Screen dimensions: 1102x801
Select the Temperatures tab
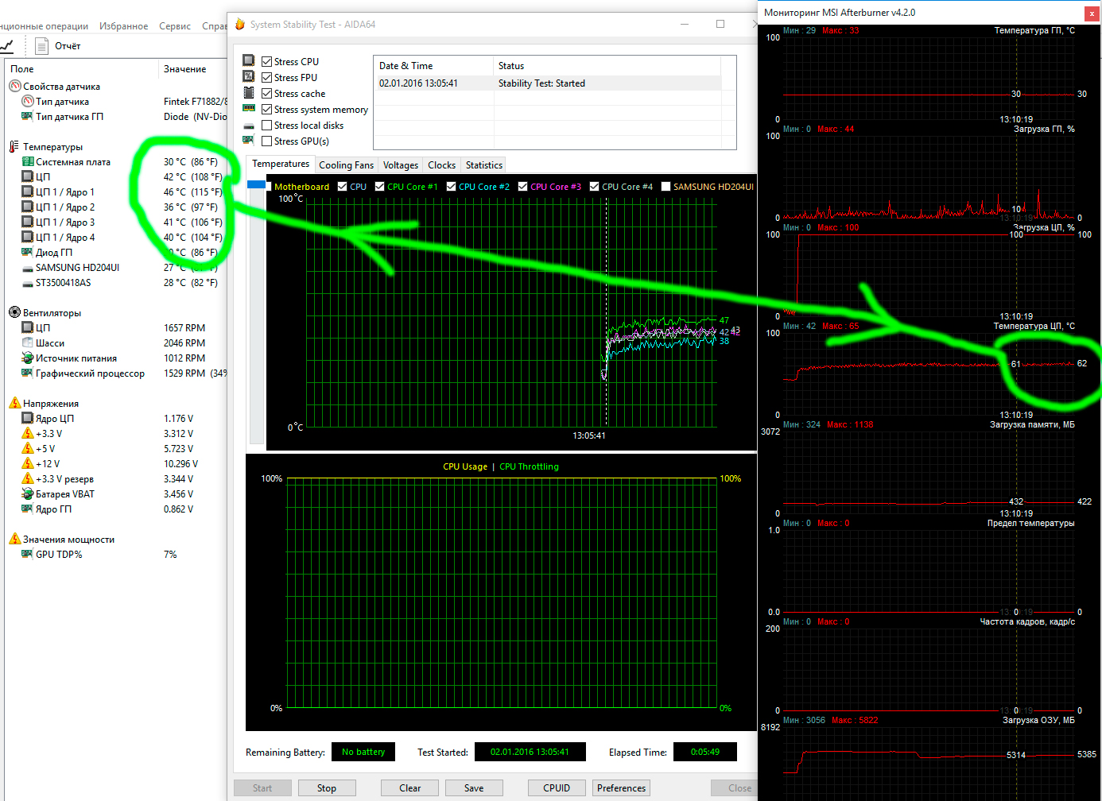tap(281, 164)
